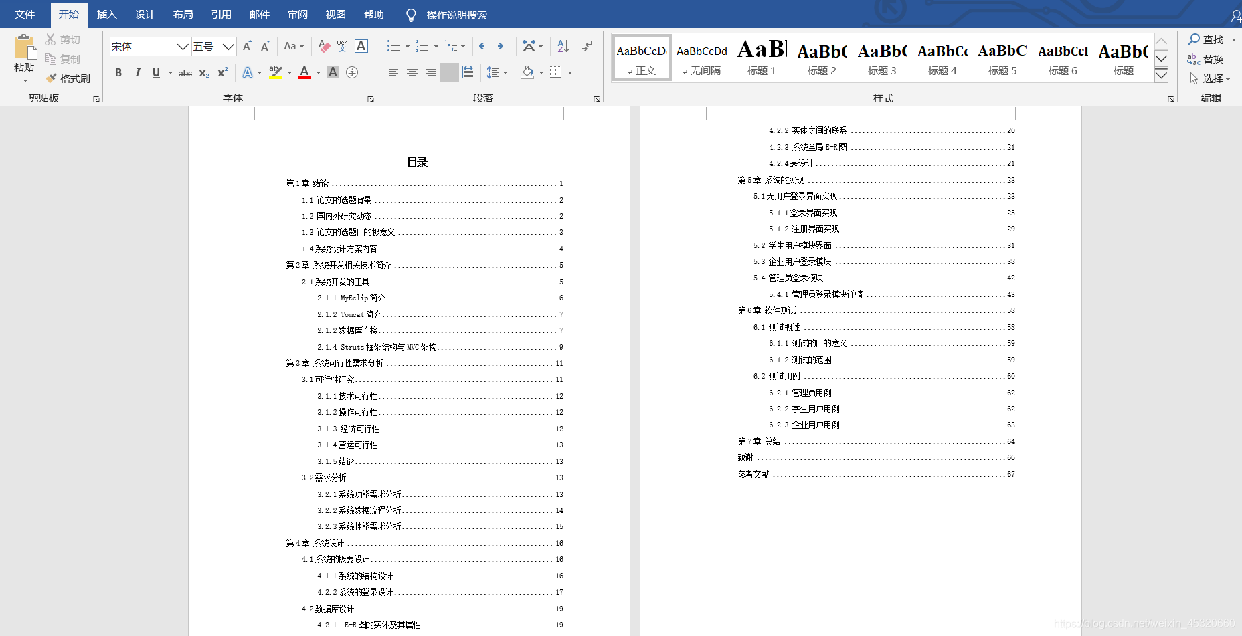Increase paragraph indent
Screen dimensions: 1242x636
click(504, 46)
